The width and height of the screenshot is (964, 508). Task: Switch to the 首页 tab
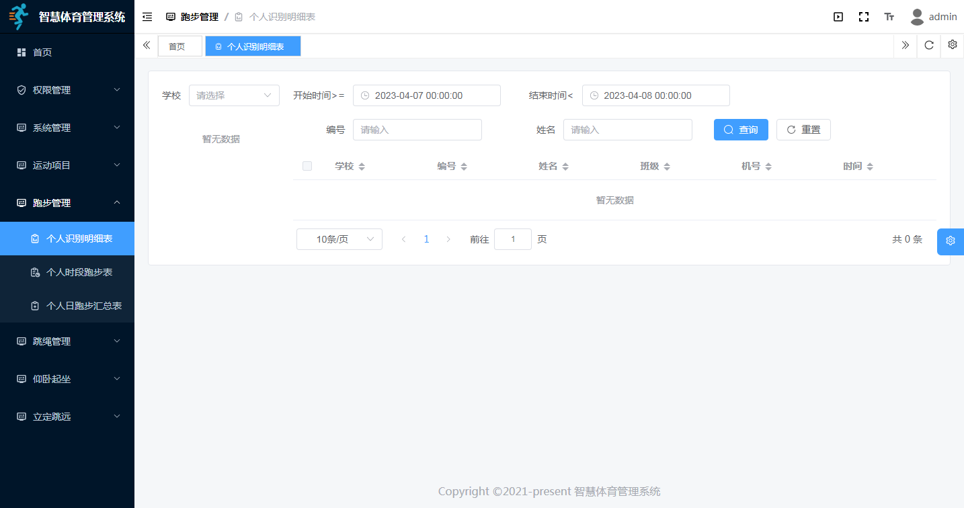[177, 46]
